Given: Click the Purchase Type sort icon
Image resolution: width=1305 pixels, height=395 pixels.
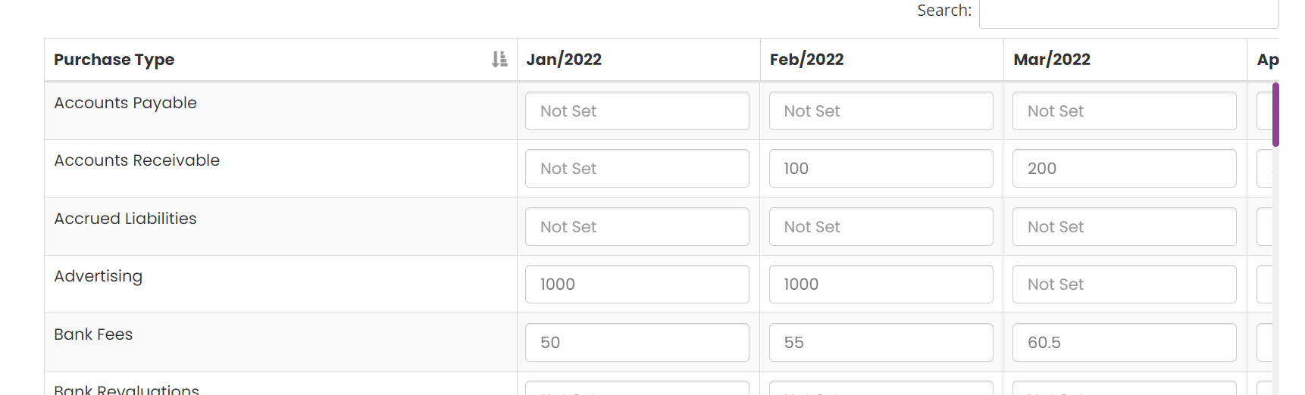Looking at the screenshot, I should 499,59.
